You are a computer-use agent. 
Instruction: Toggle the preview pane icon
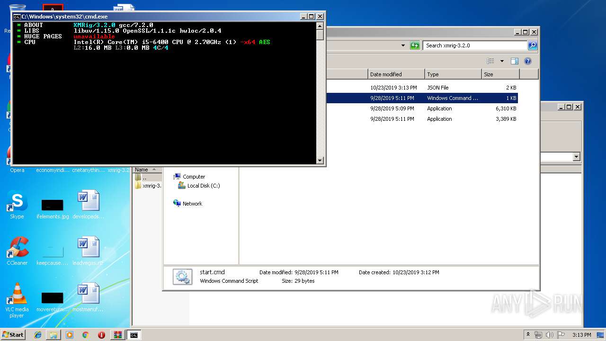click(x=515, y=61)
